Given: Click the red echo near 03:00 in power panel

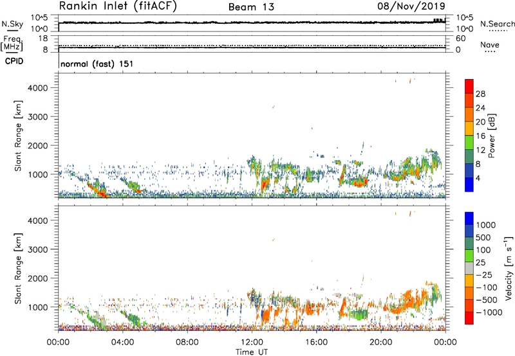Looking at the screenshot, I should 102,195.
